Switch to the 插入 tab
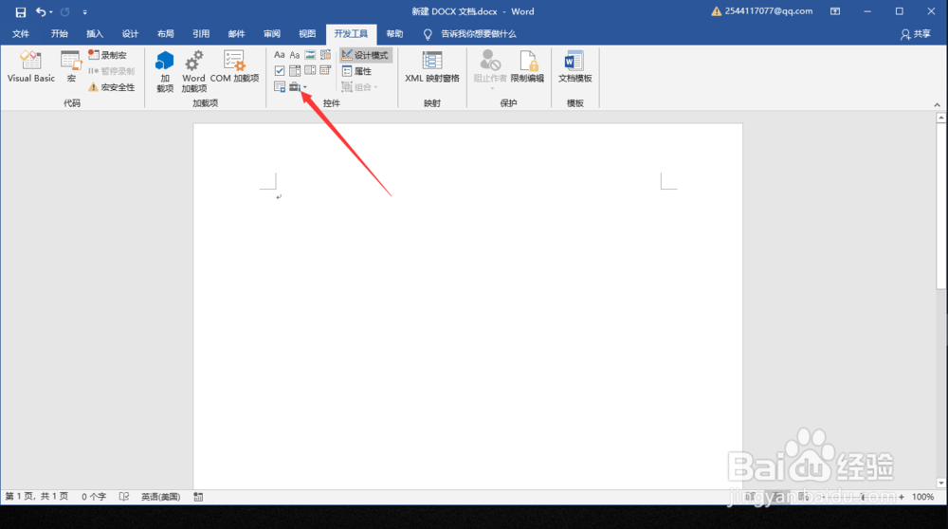948x529 pixels. pyautogui.click(x=94, y=34)
